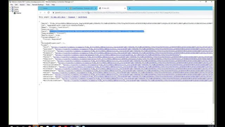The image size is (225, 127).
Task: Follow the "SecurityEntries" link URL
Action: pyautogui.click(x=137, y=79)
